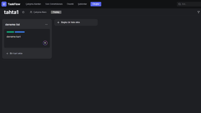Click the Oluştur button
This screenshot has width=201, height=113.
(x=96, y=4)
